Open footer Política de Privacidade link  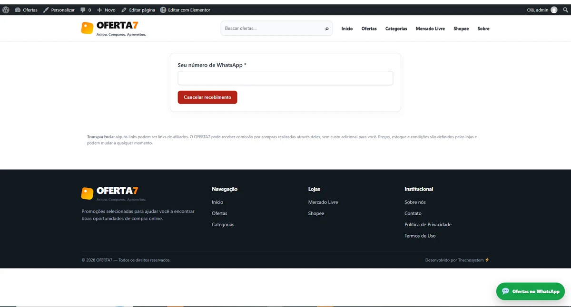click(428, 224)
